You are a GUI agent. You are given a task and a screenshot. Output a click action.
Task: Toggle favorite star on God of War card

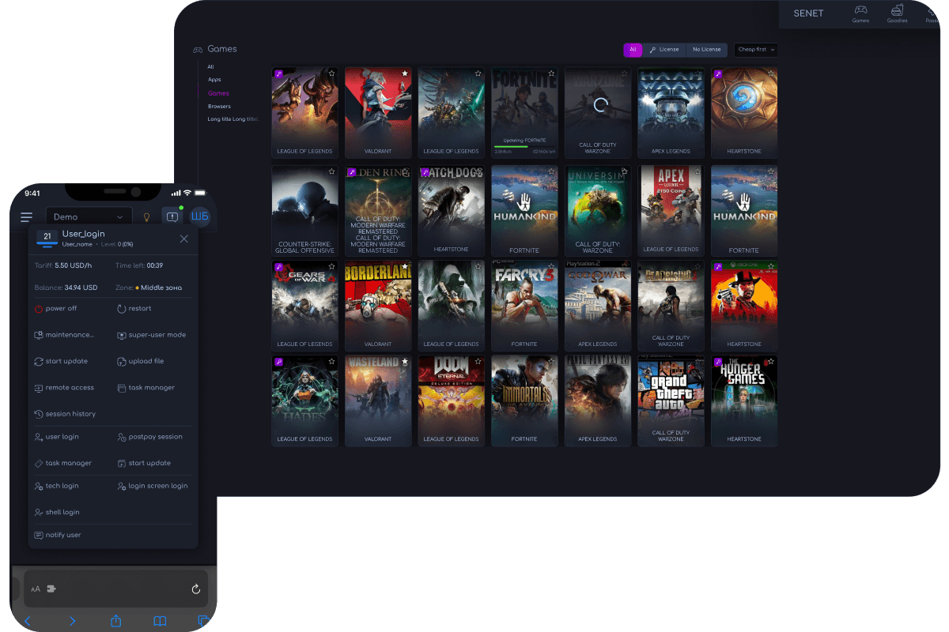pos(625,267)
